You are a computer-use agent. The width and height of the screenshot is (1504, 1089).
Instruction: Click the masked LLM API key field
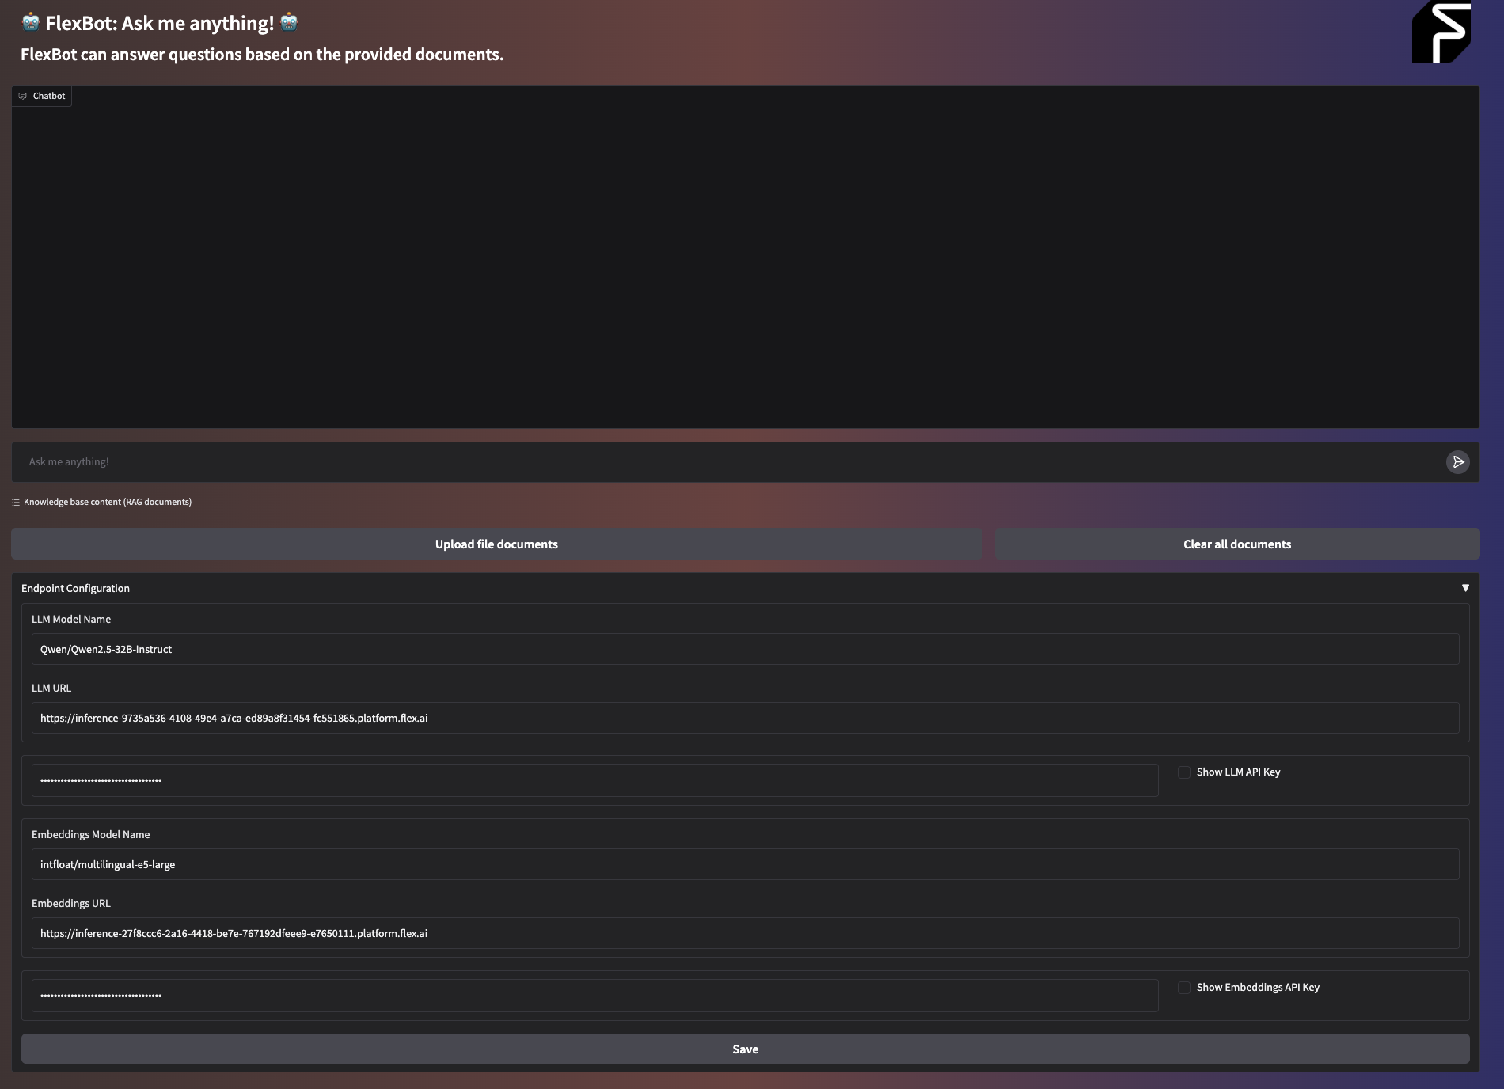(594, 780)
